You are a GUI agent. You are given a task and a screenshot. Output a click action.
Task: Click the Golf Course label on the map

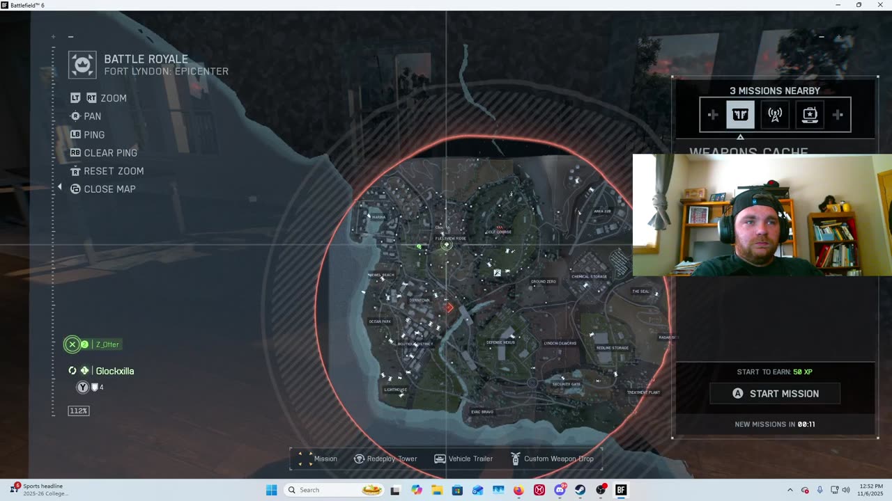(499, 232)
